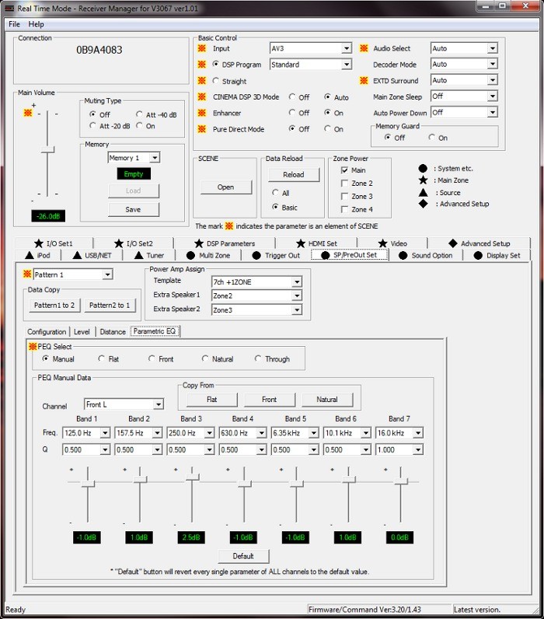Screen dimensions: 544x619
Task: Click the SCENE mark icon beside Enhancer
Action: click(201, 113)
